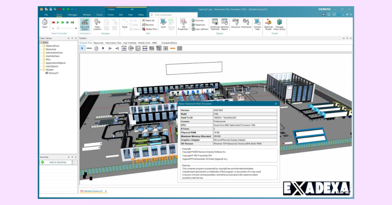The height and width of the screenshot is (205, 392).
Task: Adjust the simulation speed slider handle
Action: tap(58, 28)
